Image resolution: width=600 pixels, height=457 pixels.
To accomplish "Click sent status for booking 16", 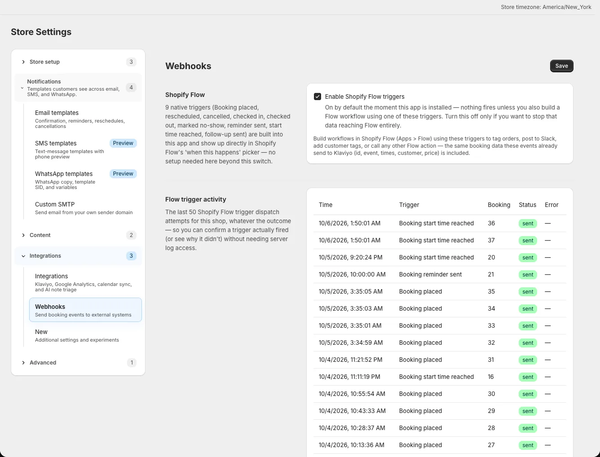I will pyautogui.click(x=528, y=377).
